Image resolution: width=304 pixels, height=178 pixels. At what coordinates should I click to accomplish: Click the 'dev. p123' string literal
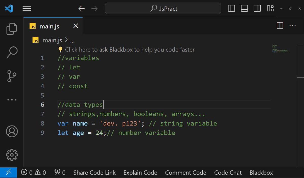click(120, 123)
